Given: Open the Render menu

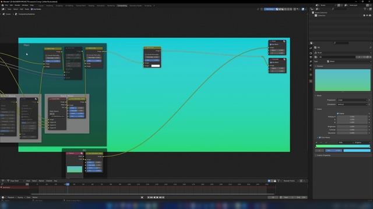Looking at the screenshot, I should click(17, 5).
